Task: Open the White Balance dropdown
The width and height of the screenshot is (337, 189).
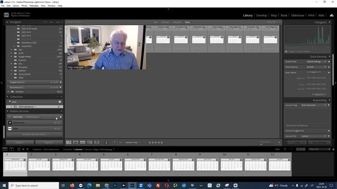Action: click(316, 67)
